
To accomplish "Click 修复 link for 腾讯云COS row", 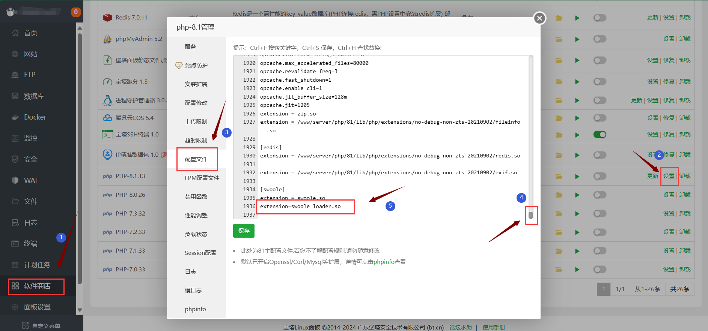I will 669,118.
